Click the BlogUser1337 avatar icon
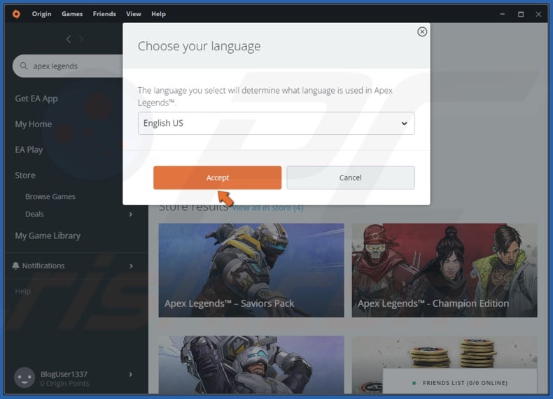This screenshot has height=399, width=553. (x=24, y=377)
